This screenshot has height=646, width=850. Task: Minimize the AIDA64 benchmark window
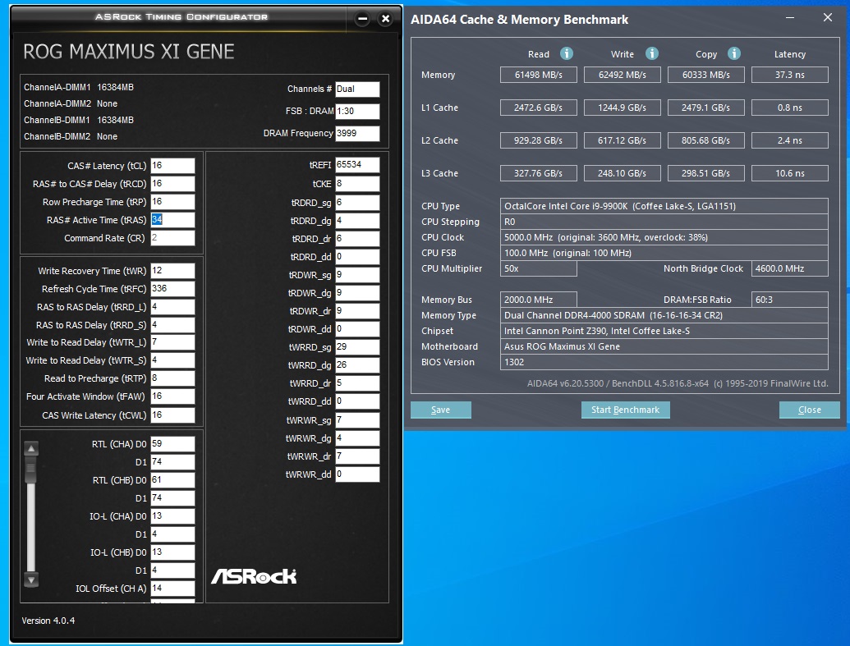(790, 18)
